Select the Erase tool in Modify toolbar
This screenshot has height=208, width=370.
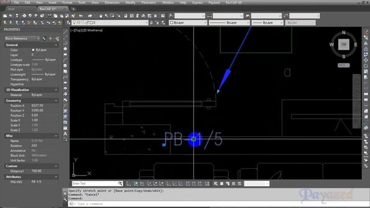coord(366,32)
